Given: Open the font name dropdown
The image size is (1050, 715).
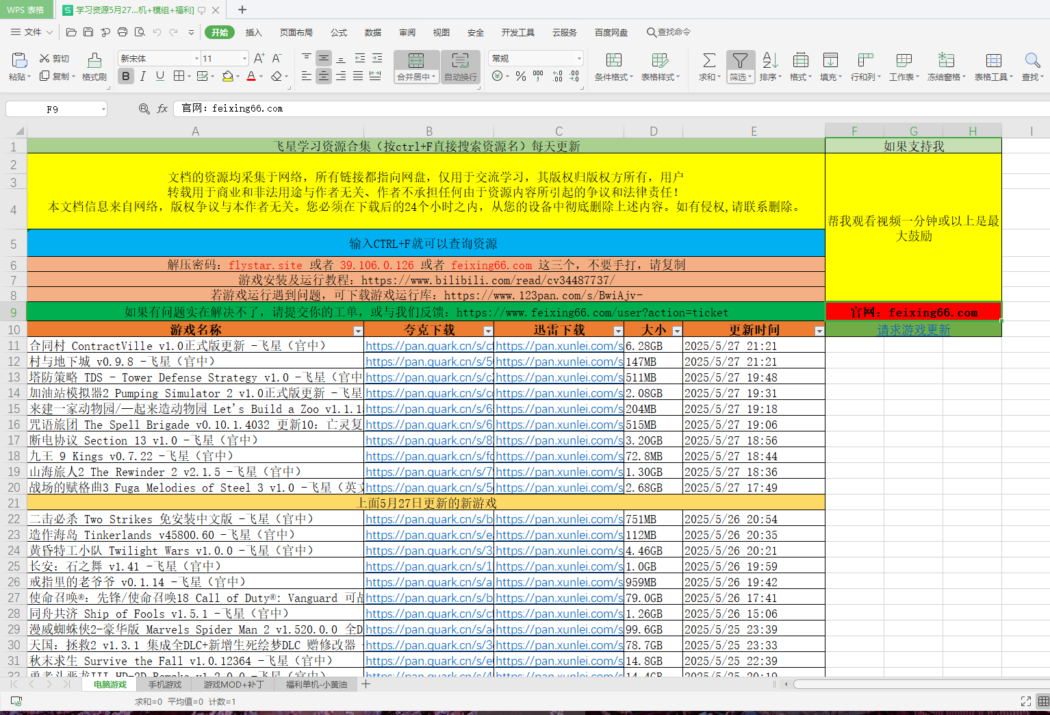Looking at the screenshot, I should 196,58.
